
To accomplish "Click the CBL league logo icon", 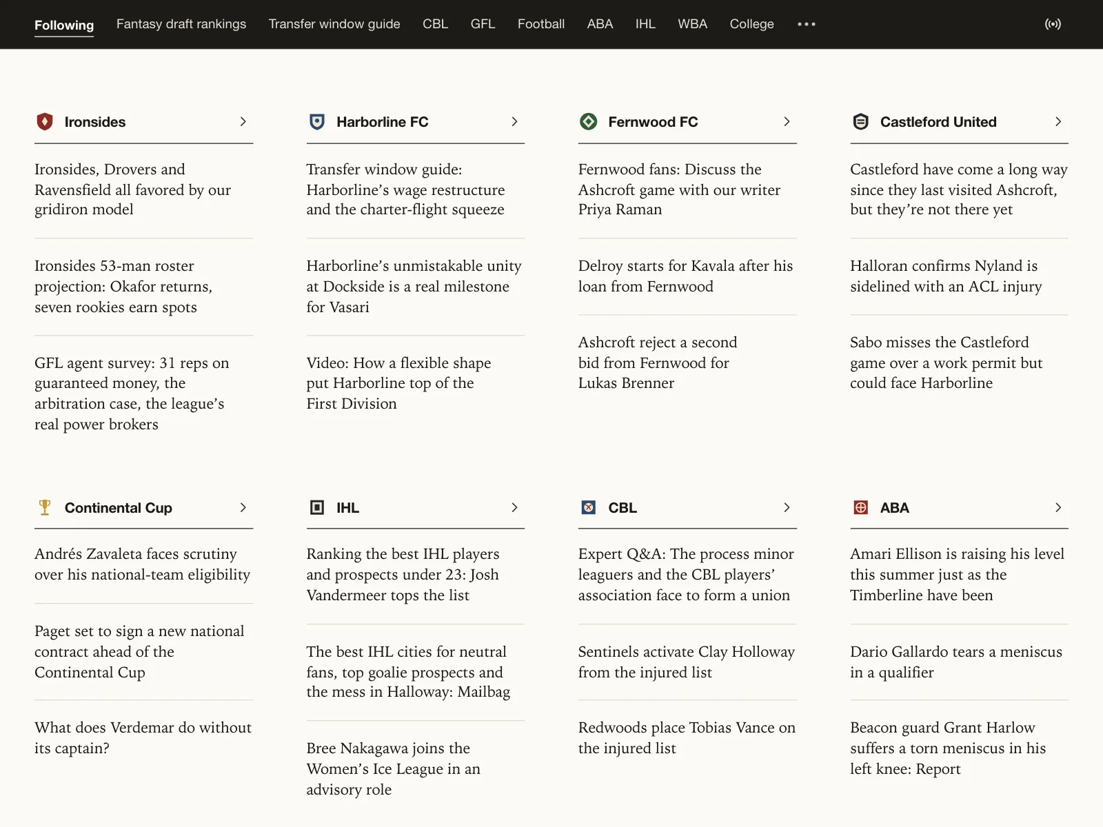I will coord(588,508).
